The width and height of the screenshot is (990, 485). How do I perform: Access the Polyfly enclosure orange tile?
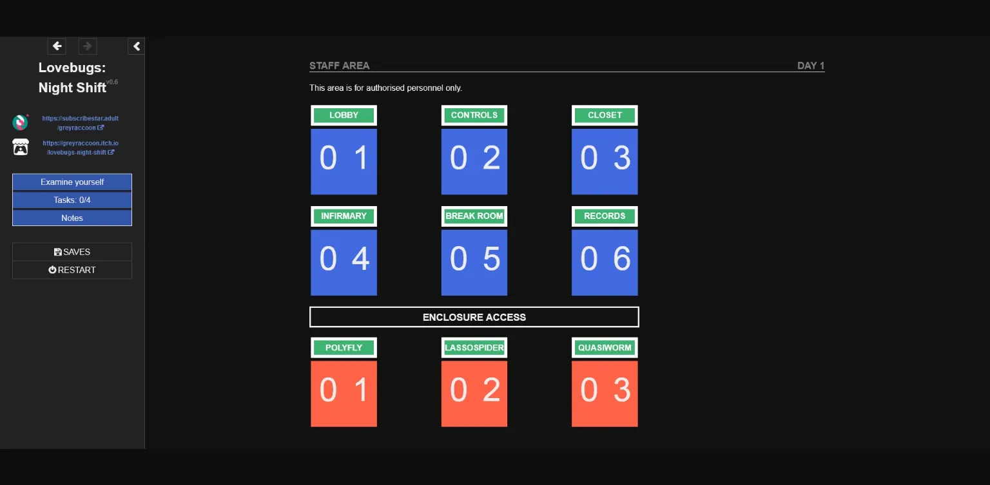coord(344,394)
